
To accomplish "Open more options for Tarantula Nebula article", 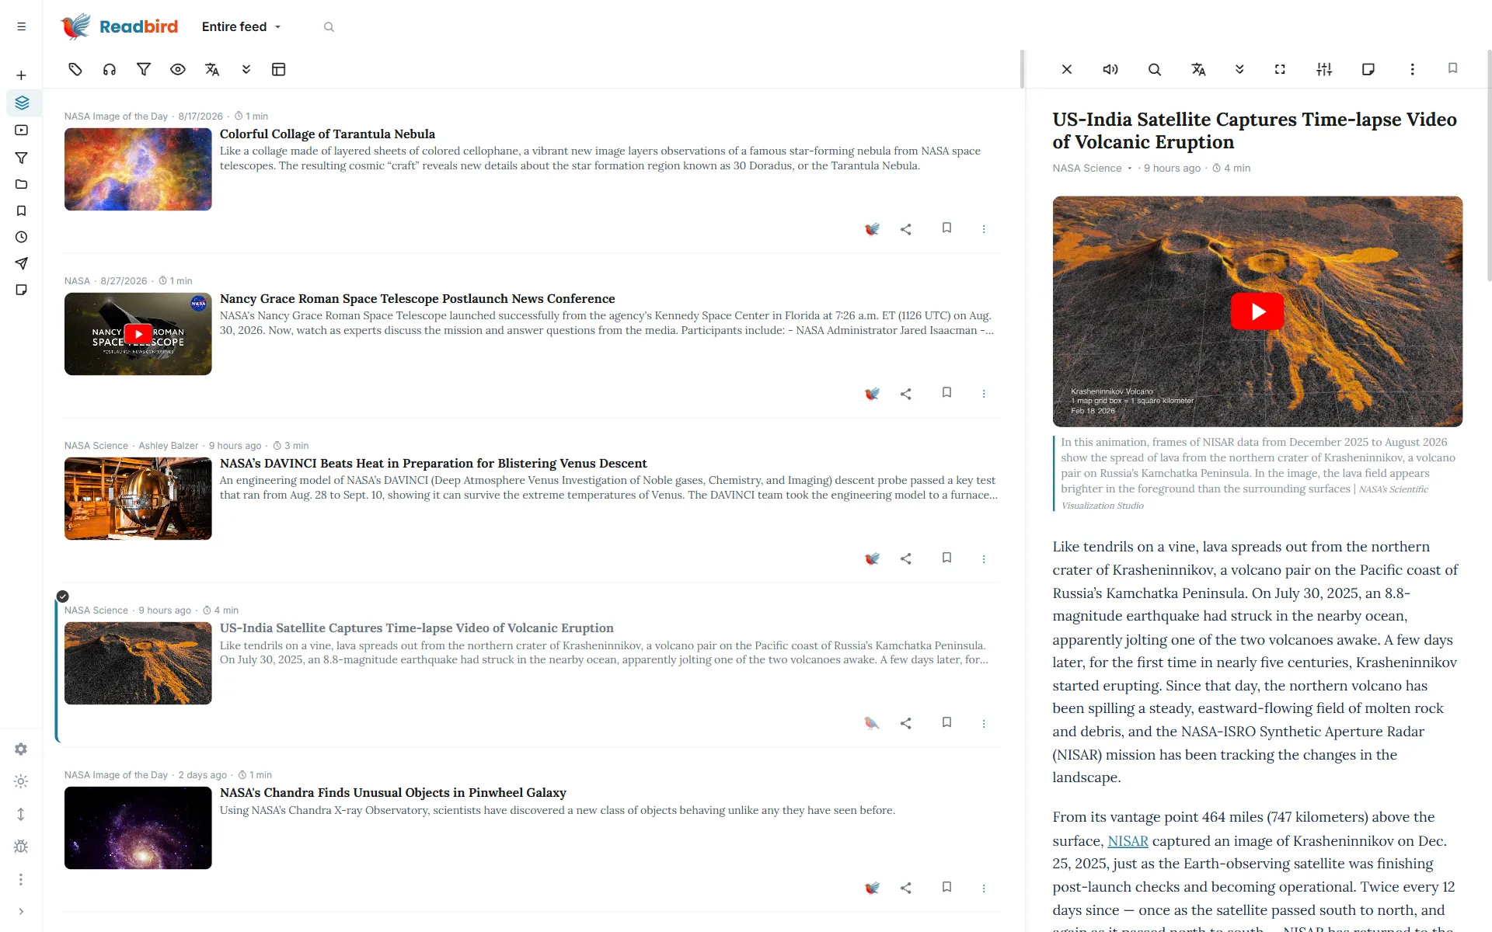I will pyautogui.click(x=984, y=229).
